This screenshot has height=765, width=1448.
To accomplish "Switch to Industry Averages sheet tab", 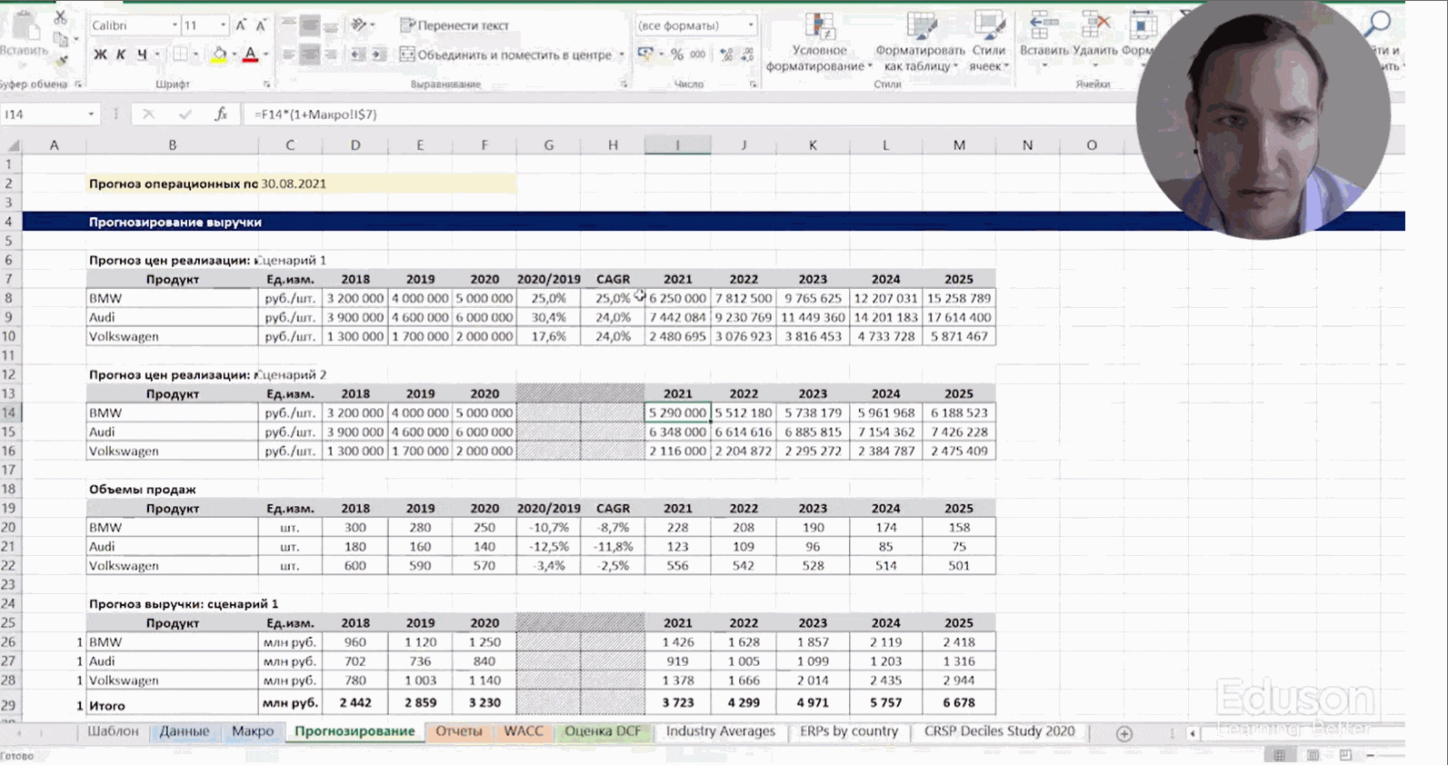I will click(x=721, y=731).
